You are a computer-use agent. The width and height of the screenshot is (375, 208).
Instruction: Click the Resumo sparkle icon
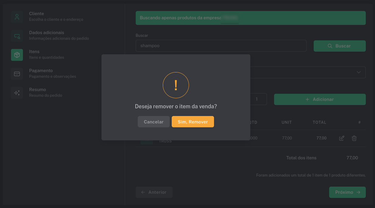tap(17, 93)
